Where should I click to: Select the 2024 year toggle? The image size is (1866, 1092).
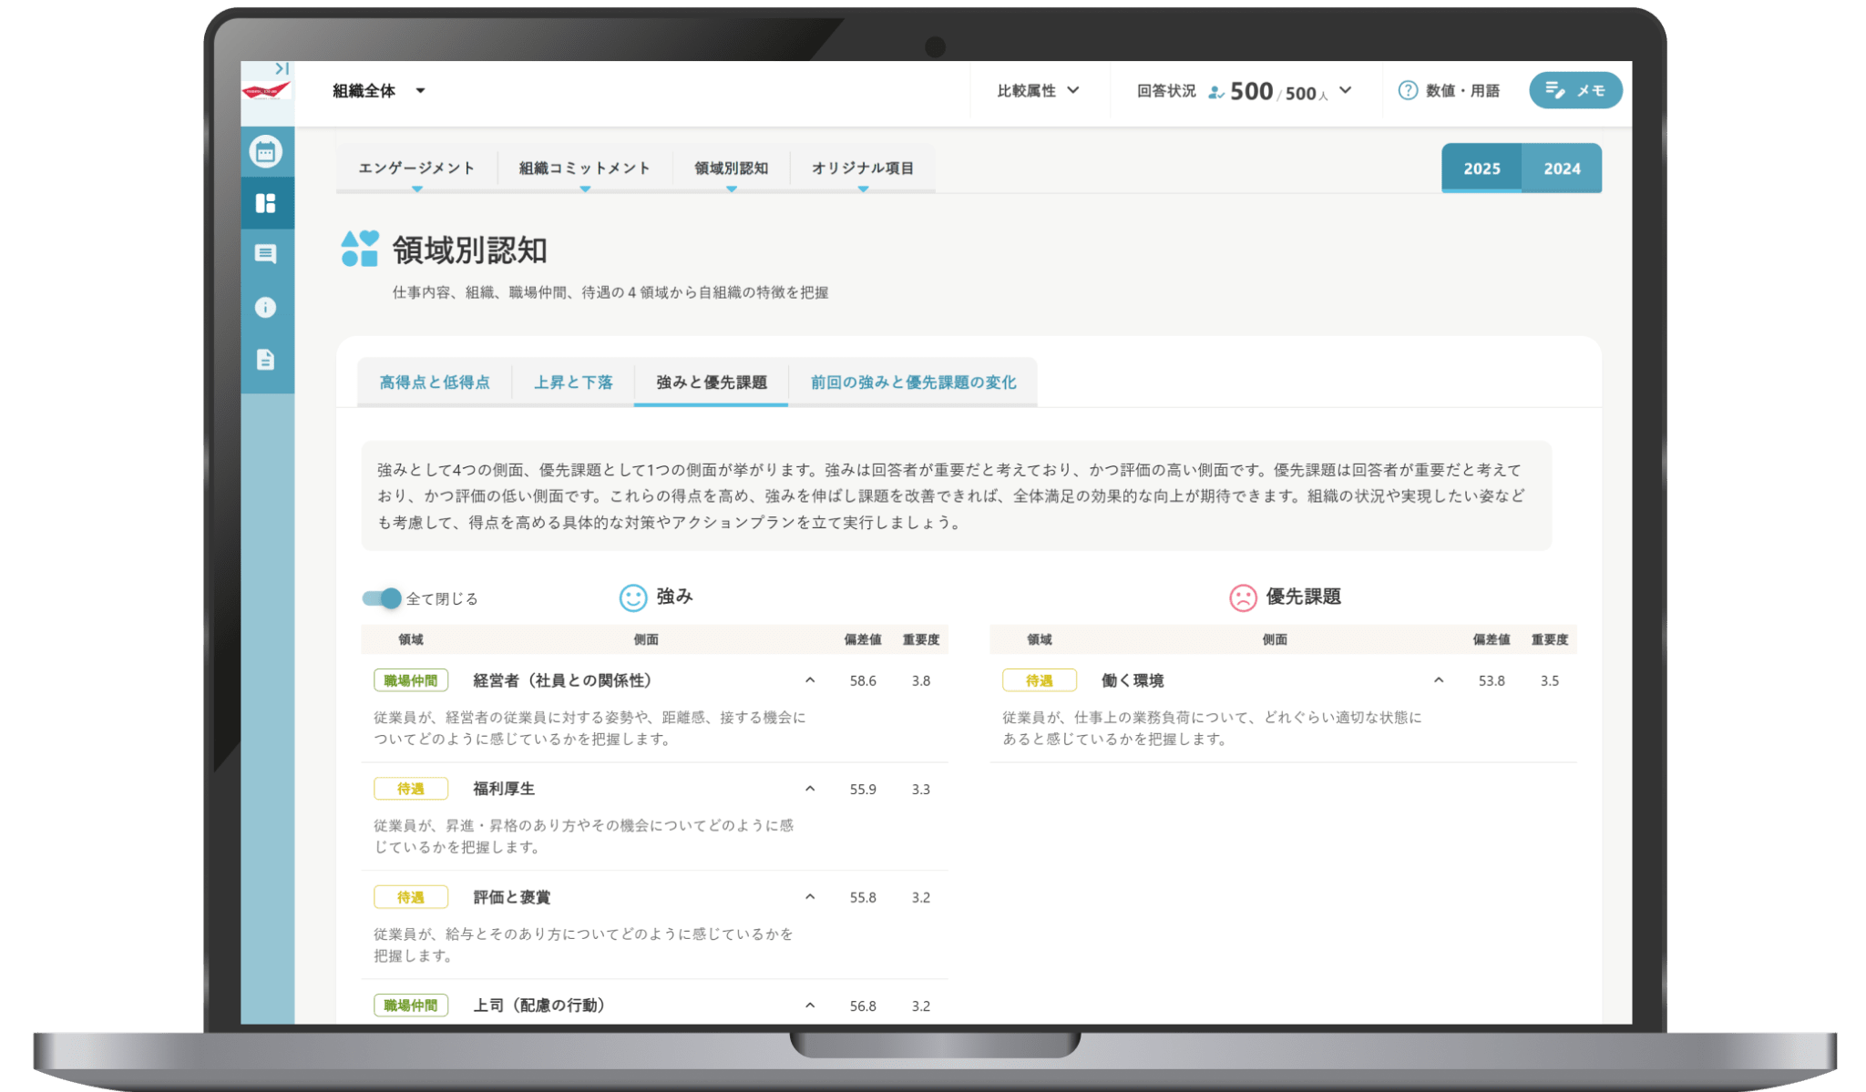tap(1562, 168)
